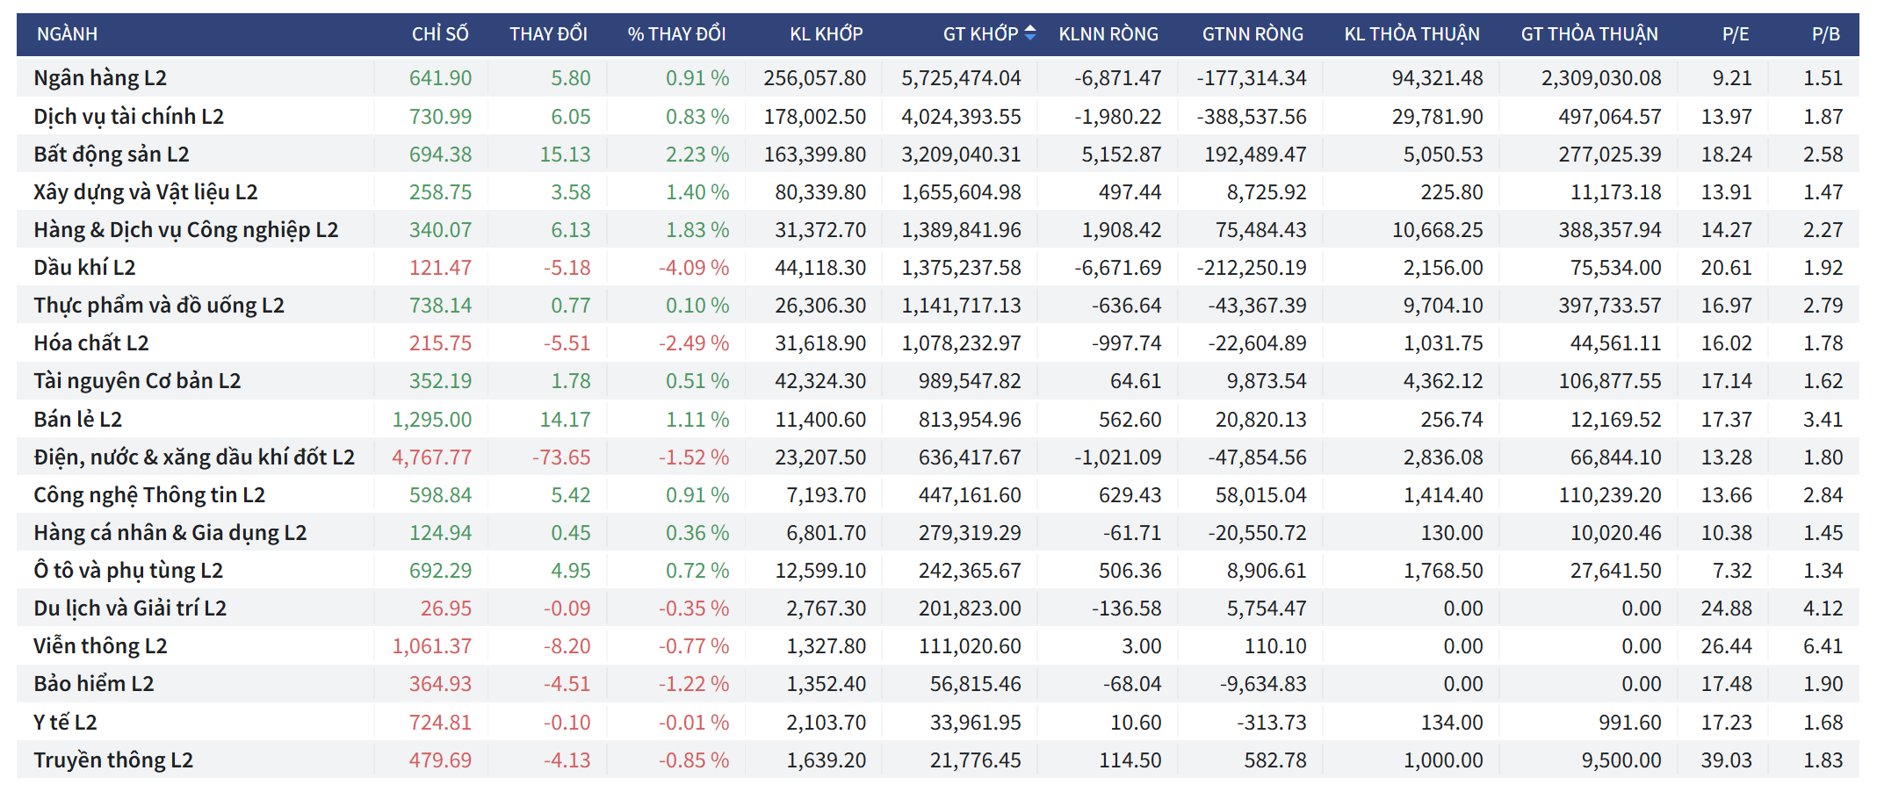Image resolution: width=1877 pixels, height=792 pixels.
Task: Select the Hóa chất L2 sector name
Action: tap(91, 343)
